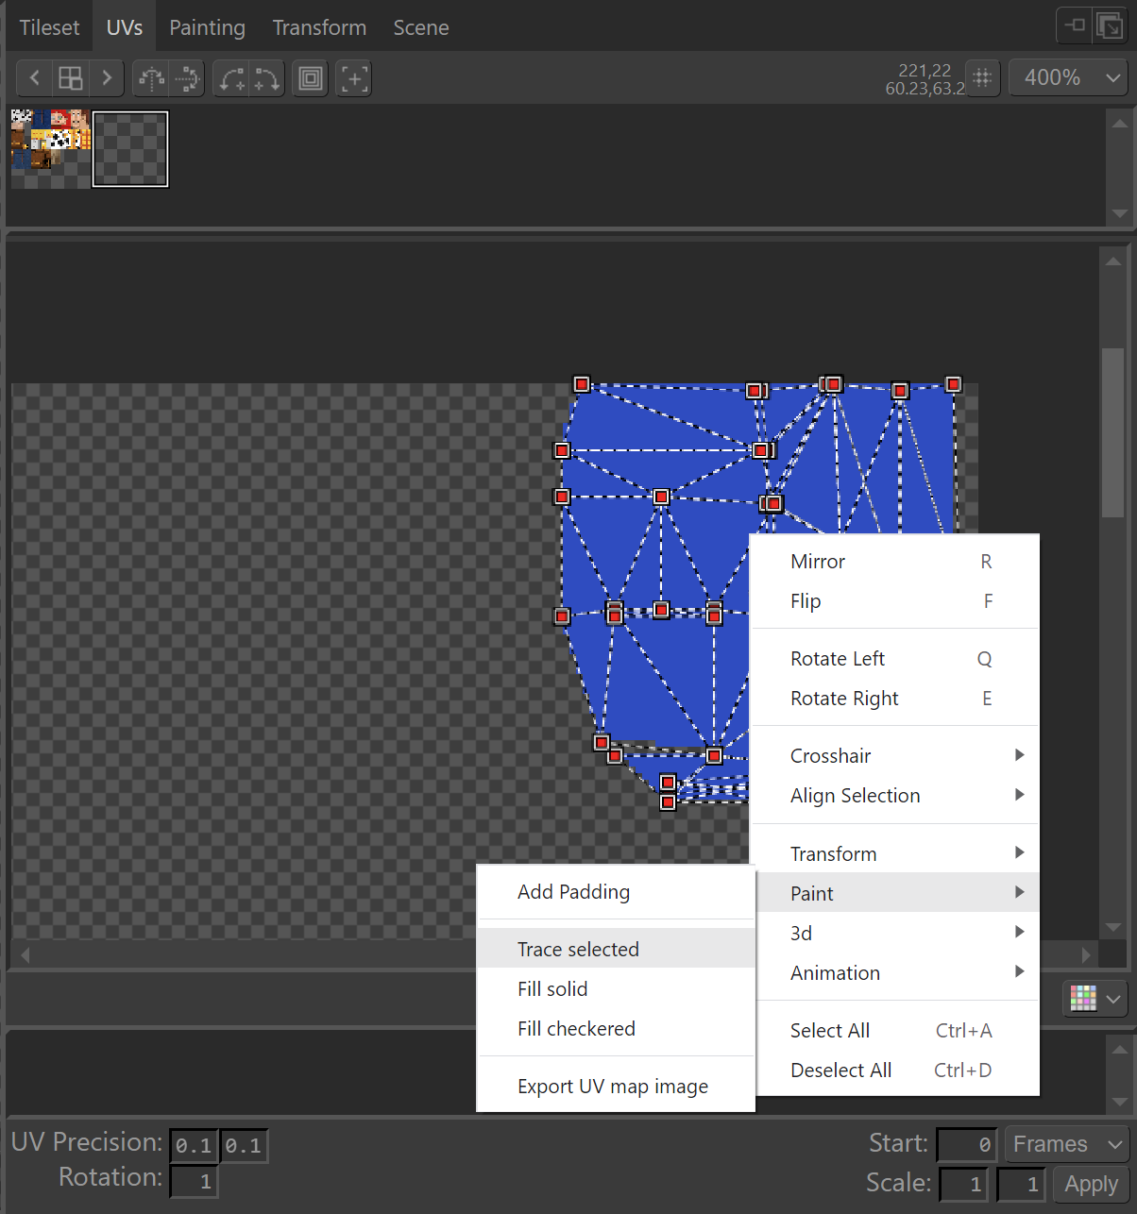
Task: Expand the 3d submenu
Action: pos(897,933)
